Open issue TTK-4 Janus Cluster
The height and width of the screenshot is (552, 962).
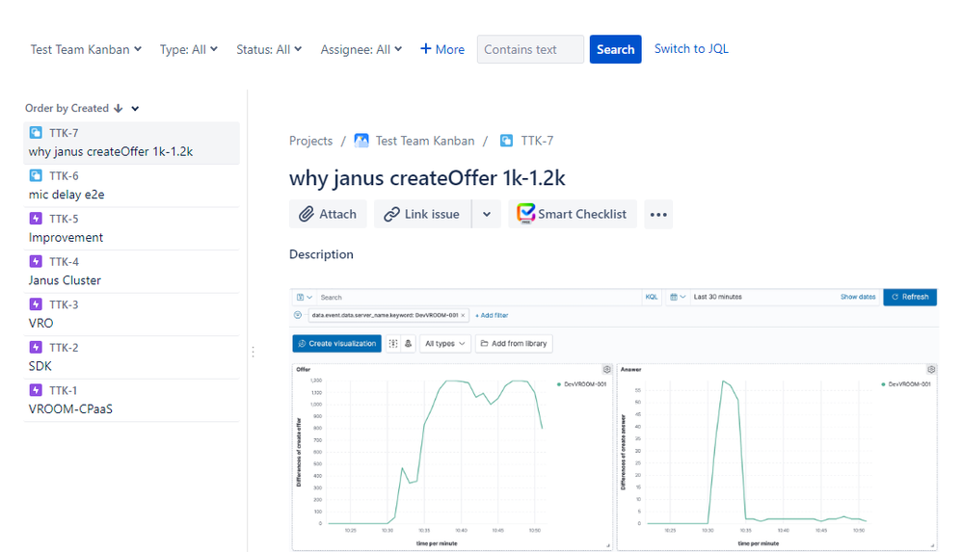coord(131,271)
